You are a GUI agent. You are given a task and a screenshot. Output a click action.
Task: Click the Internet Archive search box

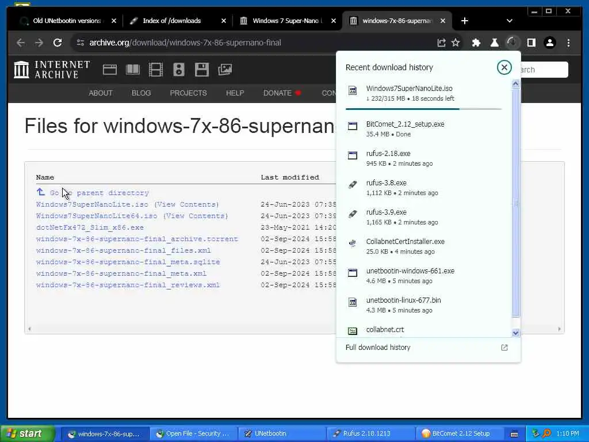coord(544,70)
